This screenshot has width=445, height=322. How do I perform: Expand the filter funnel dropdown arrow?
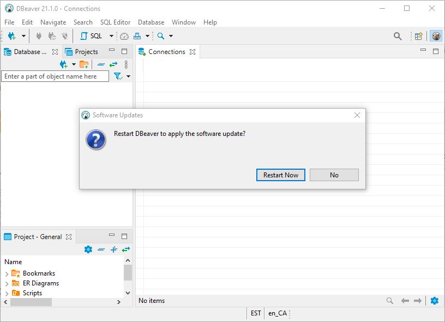pos(129,76)
